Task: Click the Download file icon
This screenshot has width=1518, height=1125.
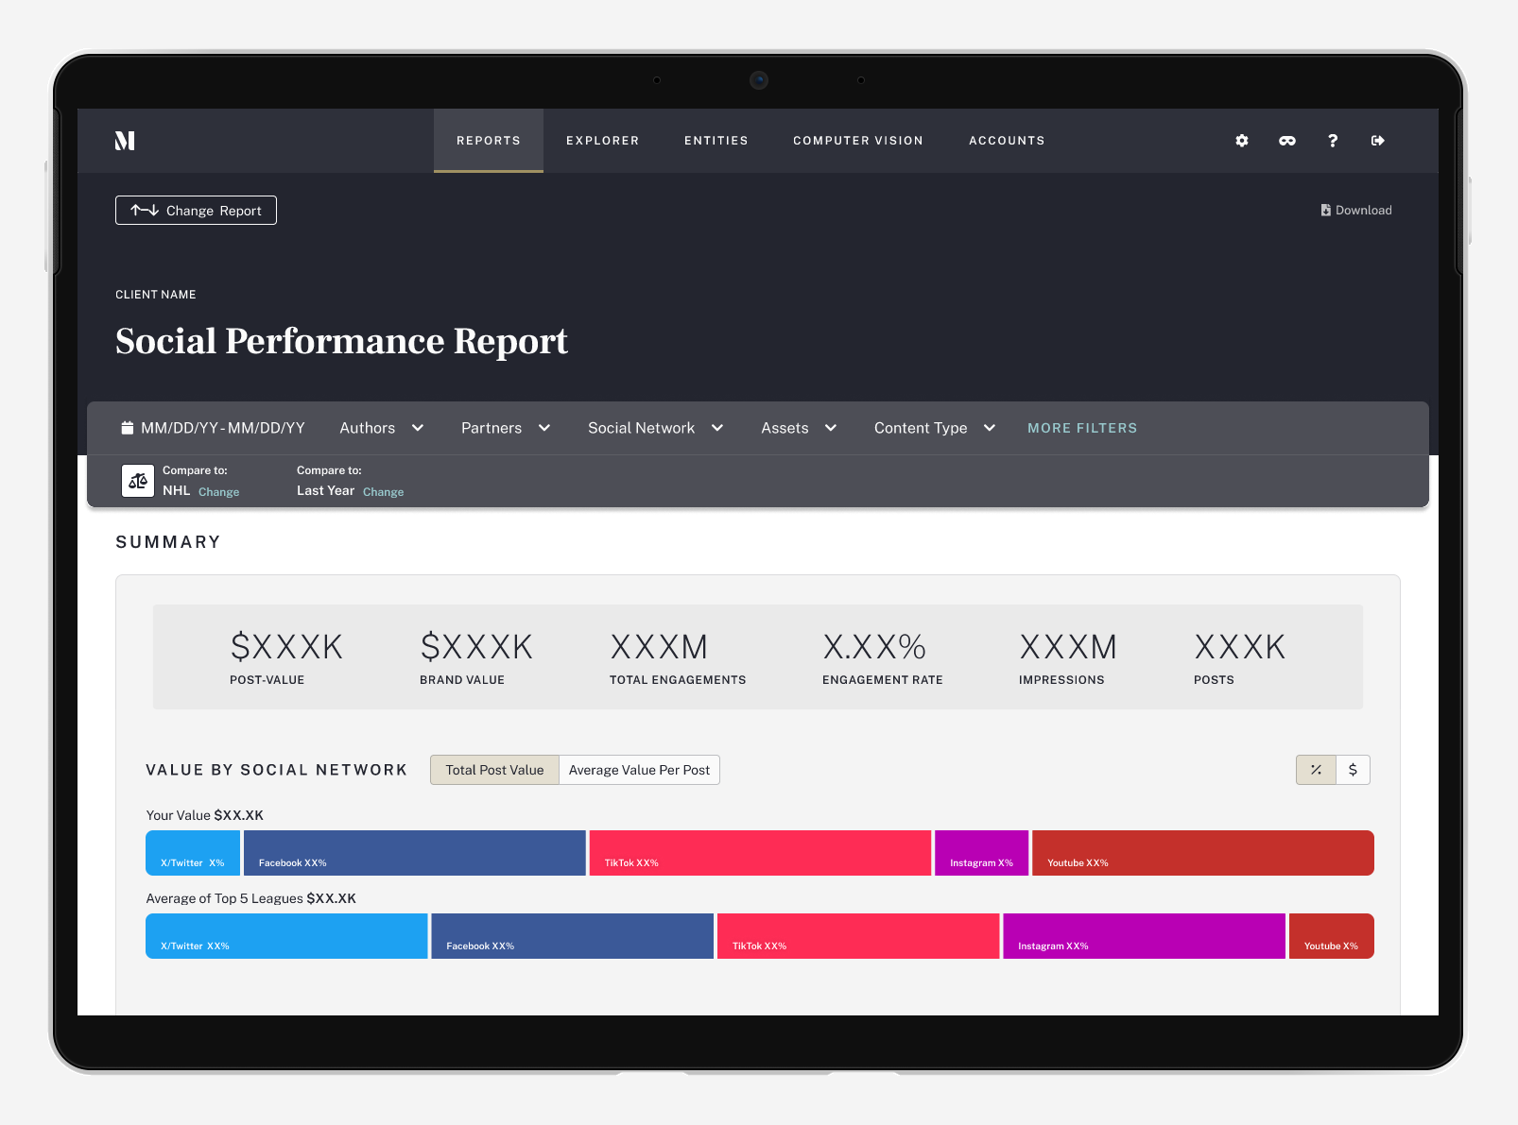Action: tap(1325, 211)
